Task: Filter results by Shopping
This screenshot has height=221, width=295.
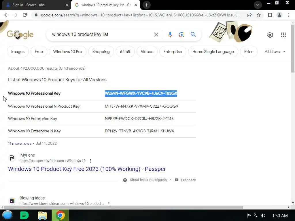Action: click(x=101, y=52)
